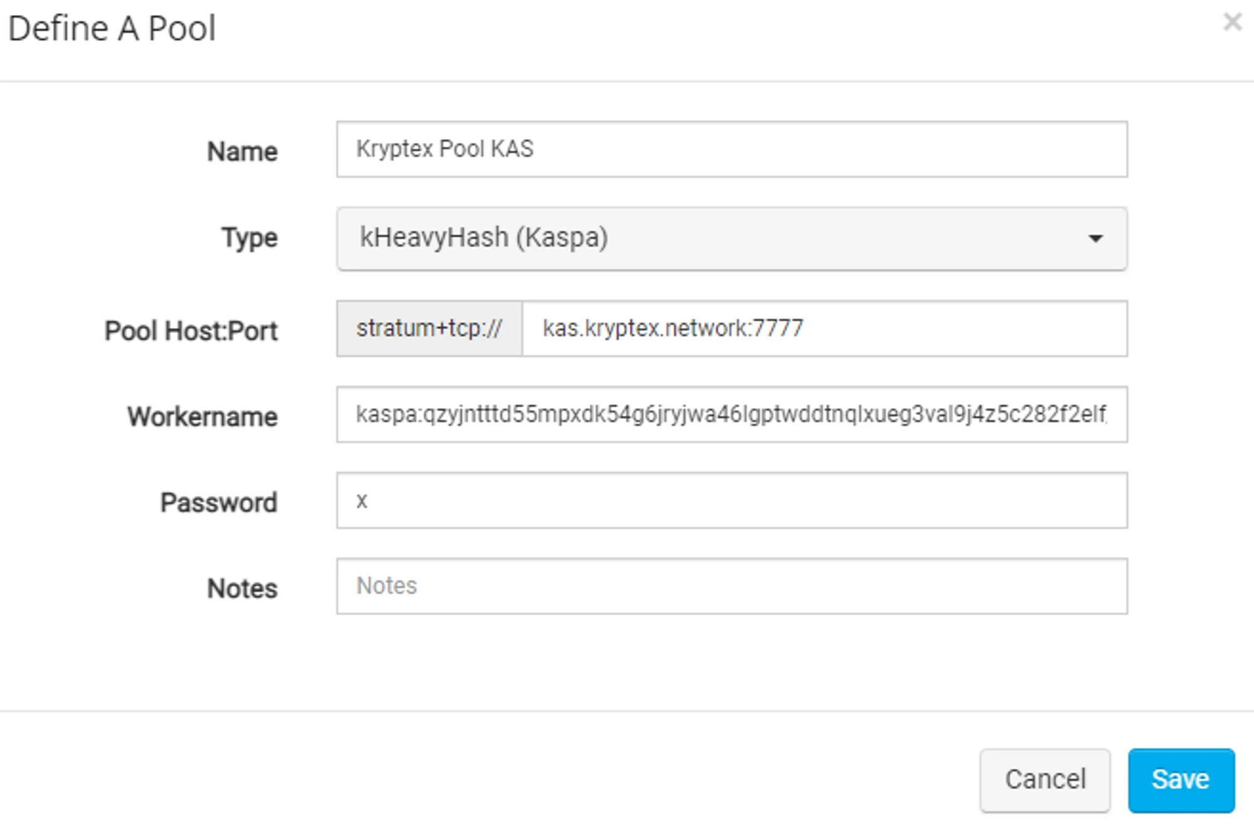Focus the Password field containing x
Screen dimensions: 1254x830
pyautogui.click(x=731, y=500)
